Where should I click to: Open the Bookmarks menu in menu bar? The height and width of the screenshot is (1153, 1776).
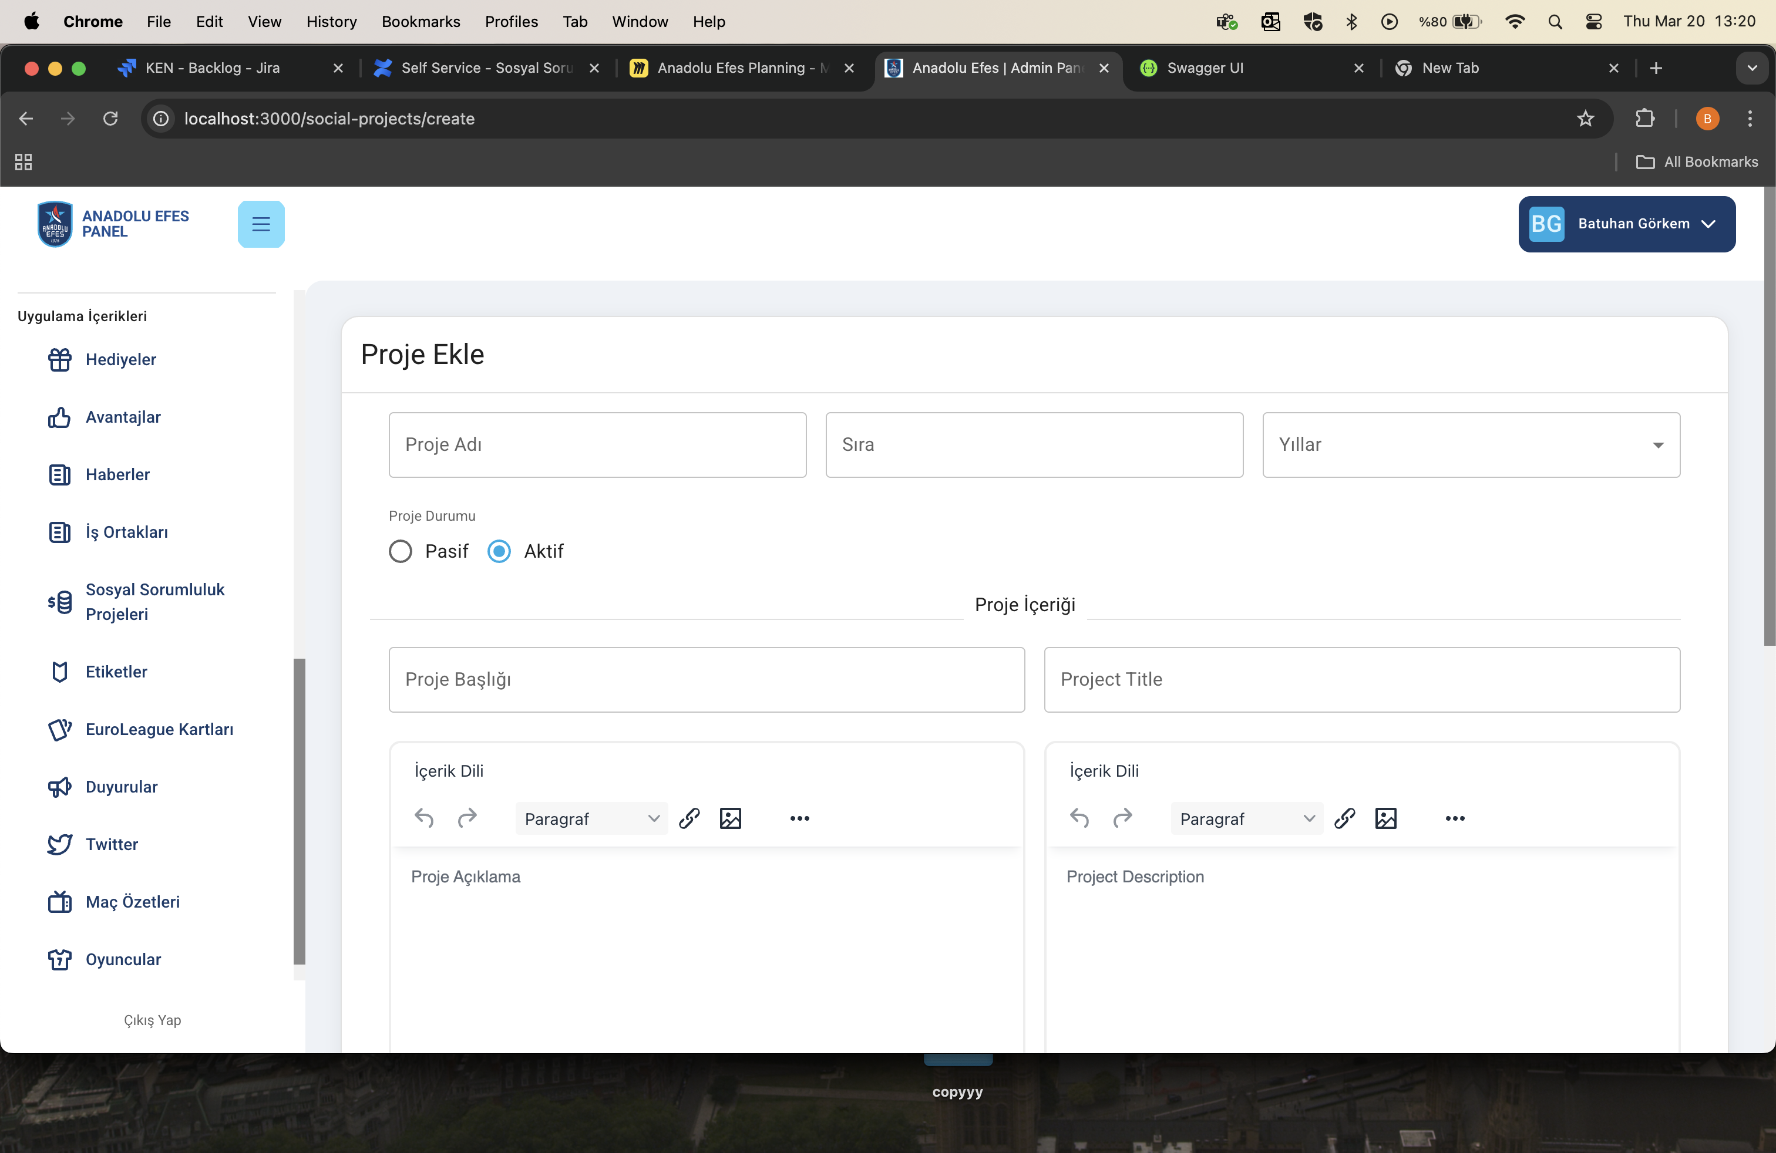(x=420, y=22)
